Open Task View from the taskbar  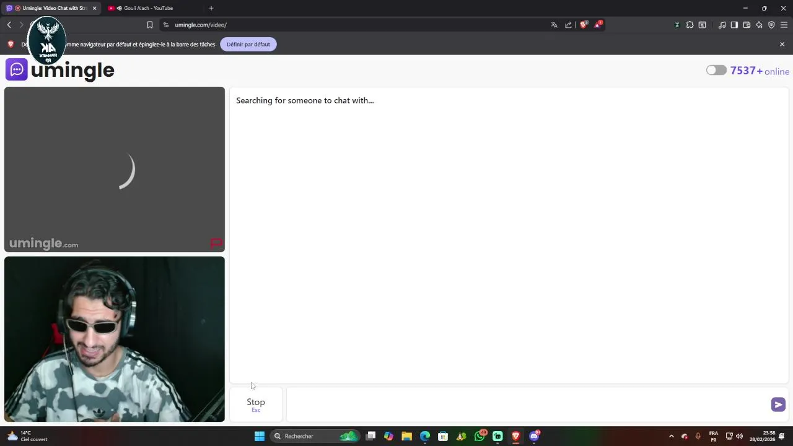coord(370,436)
